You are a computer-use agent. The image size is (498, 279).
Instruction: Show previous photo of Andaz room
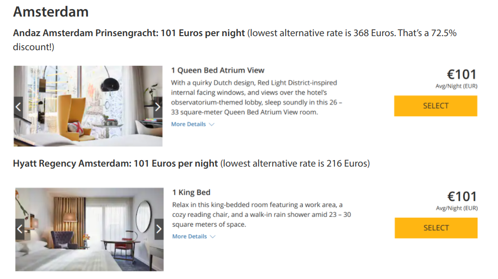19,106
